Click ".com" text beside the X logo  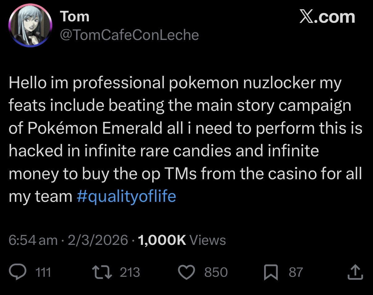click(x=337, y=17)
